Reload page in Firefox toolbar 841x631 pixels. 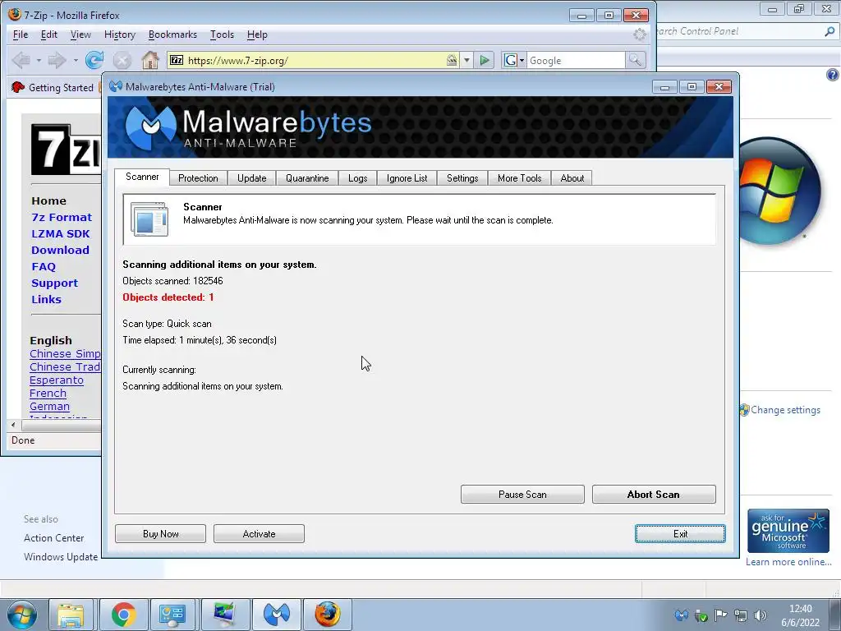(x=94, y=60)
